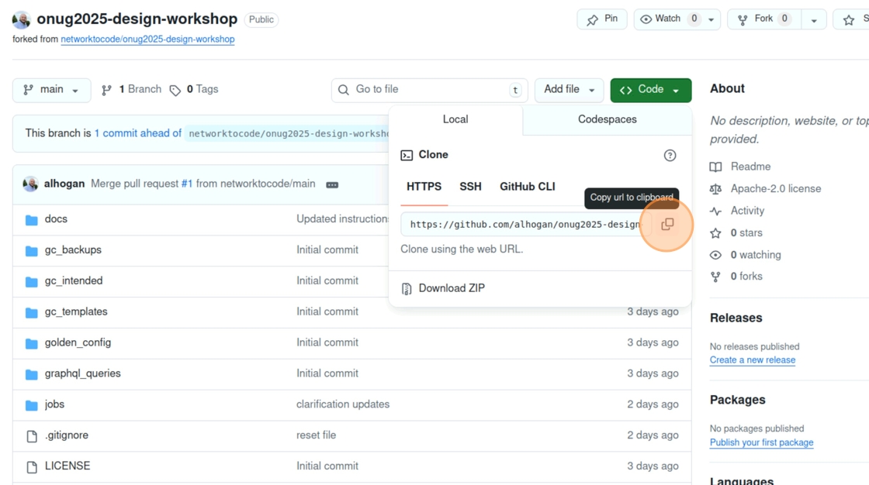The width and height of the screenshot is (869, 485).
Task: Switch to the Local tab
Action: pyautogui.click(x=455, y=119)
